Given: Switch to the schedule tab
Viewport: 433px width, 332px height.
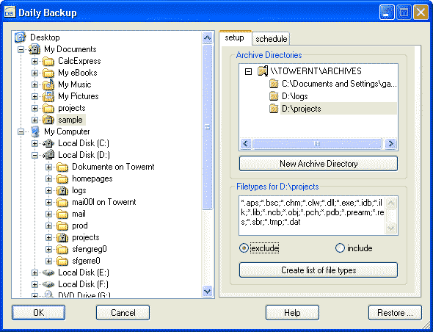Looking at the screenshot, I should click(272, 39).
